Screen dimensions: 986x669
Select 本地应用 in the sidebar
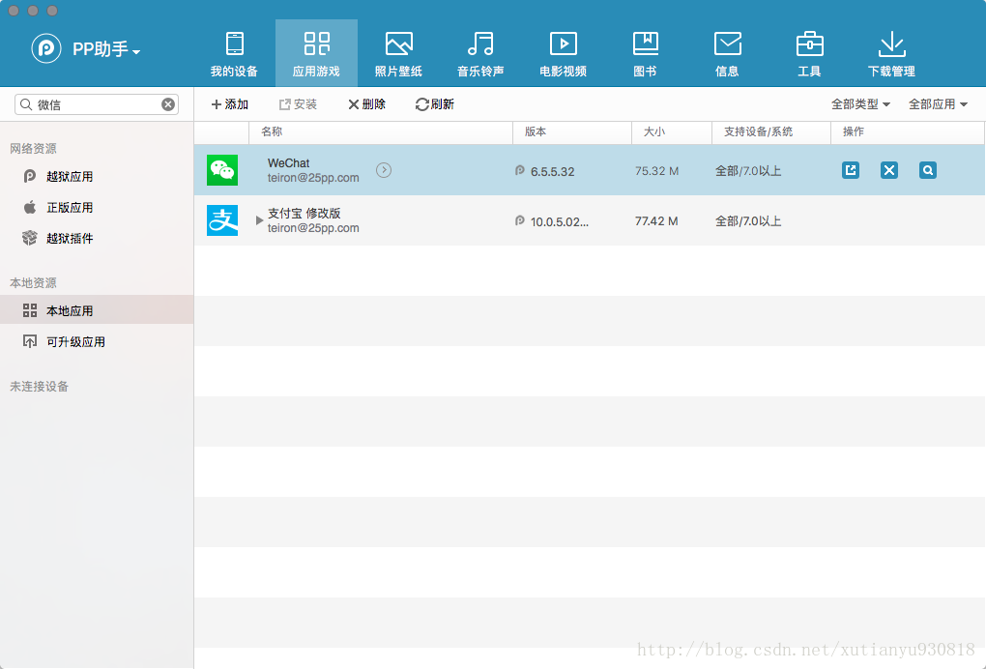point(97,310)
